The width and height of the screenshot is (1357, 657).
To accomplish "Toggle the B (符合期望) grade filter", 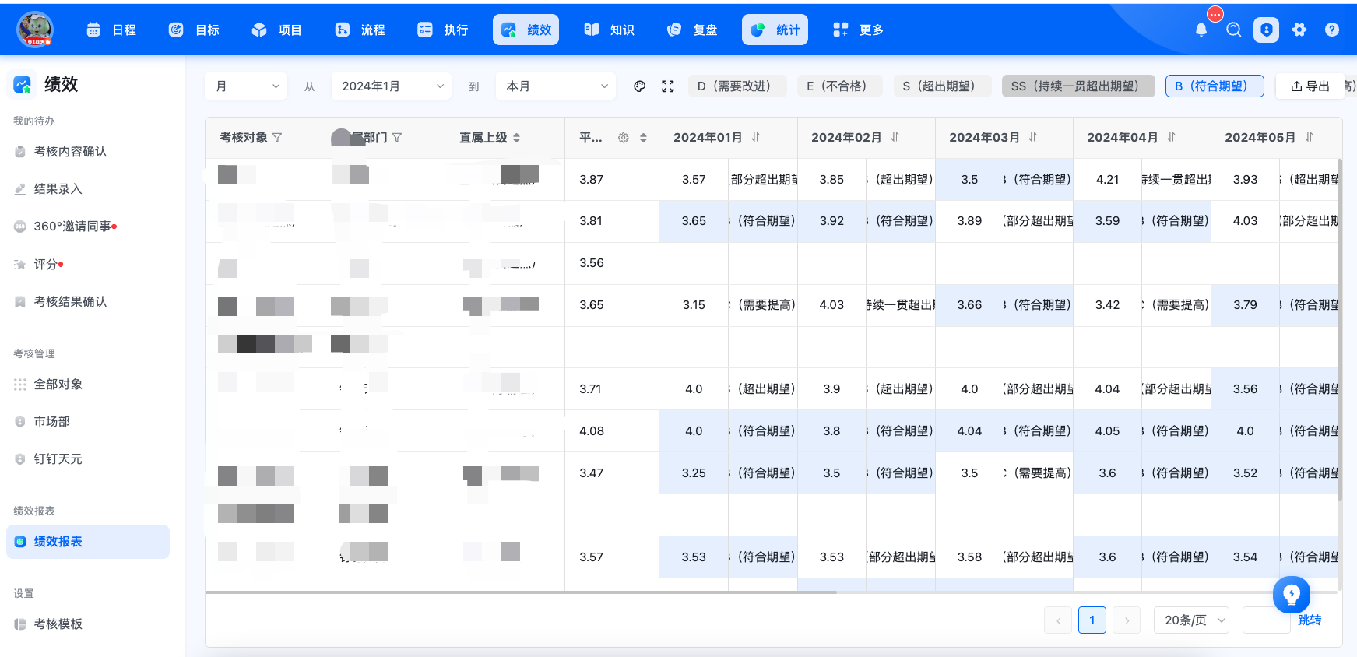I will coord(1215,86).
